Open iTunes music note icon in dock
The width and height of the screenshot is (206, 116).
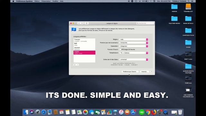[x=121, y=112]
